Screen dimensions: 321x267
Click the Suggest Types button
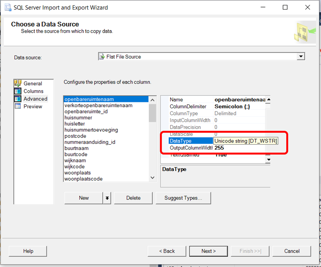183,198
